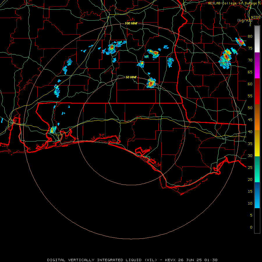Screen dimensions: 262x262
Task: Pick the brown-orange segment of the color bar
Action: click(257, 117)
